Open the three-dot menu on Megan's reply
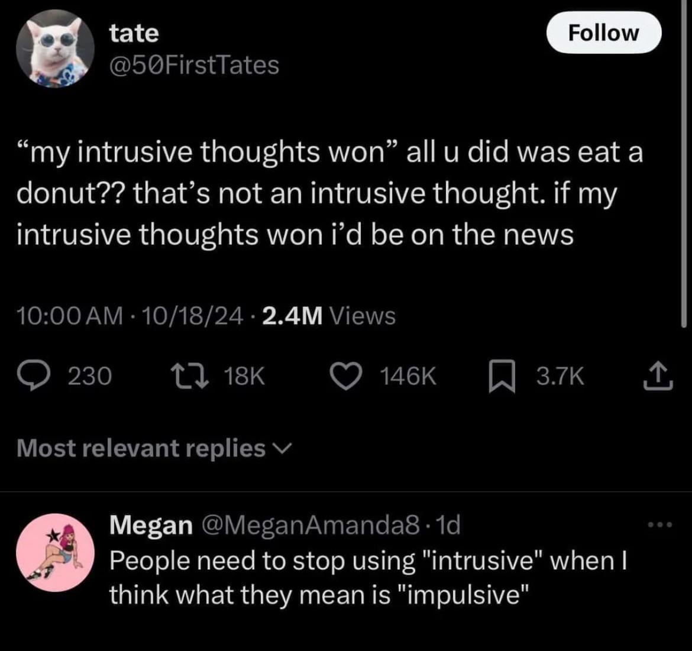Screen dimensions: 692x651 click(x=660, y=525)
